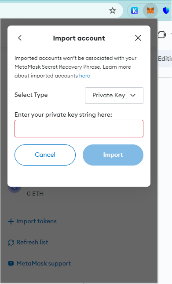Click the Cancel button
This screenshot has height=284, width=172.
(x=45, y=155)
